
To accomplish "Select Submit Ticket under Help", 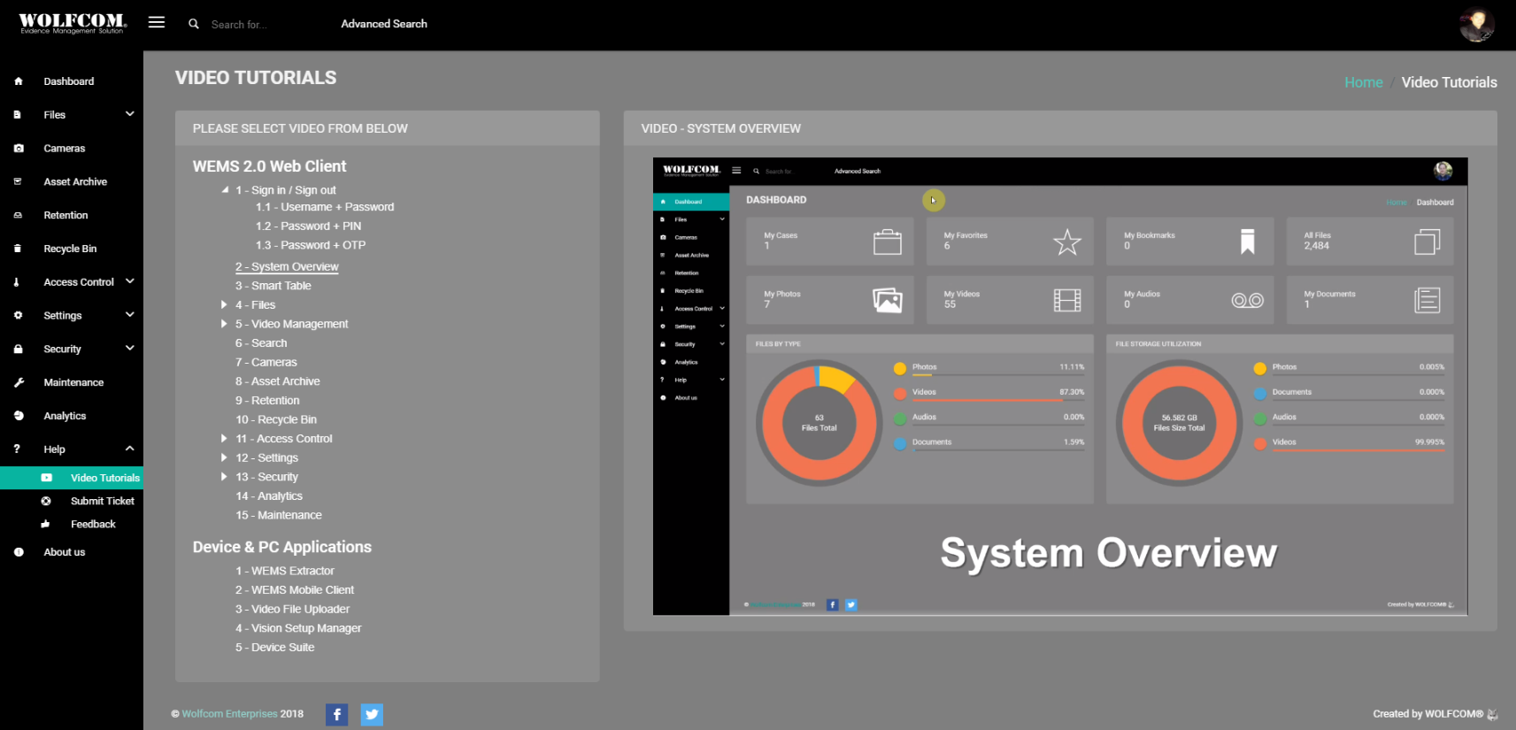I will pos(103,501).
